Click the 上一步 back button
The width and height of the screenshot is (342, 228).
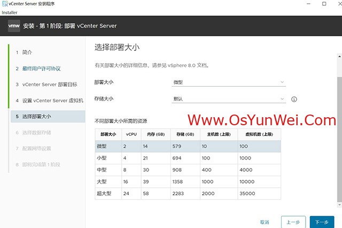293,222
